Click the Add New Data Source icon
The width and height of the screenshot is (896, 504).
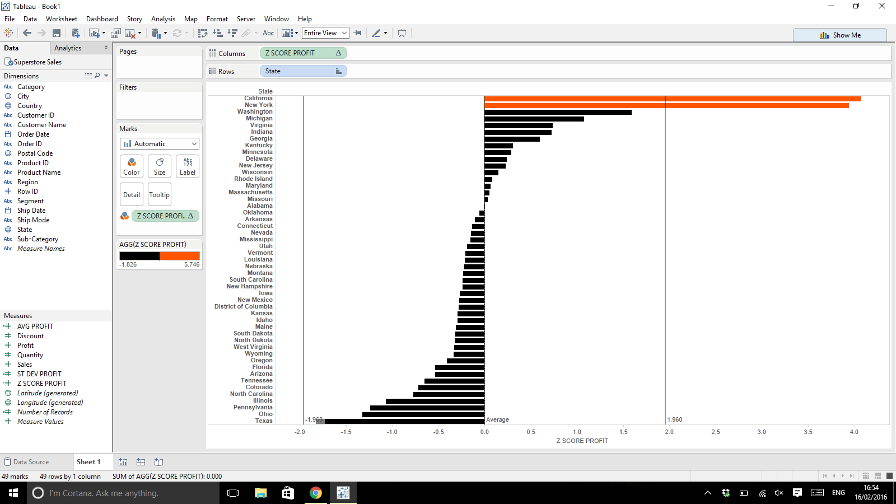pos(75,33)
